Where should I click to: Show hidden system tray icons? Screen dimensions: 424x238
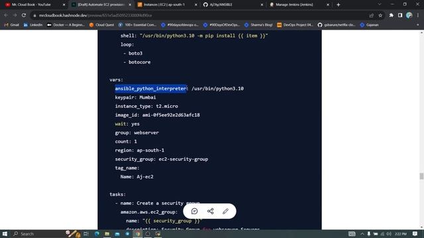coord(362,233)
